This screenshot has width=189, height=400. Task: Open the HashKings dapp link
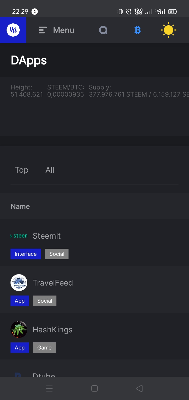(x=52, y=329)
